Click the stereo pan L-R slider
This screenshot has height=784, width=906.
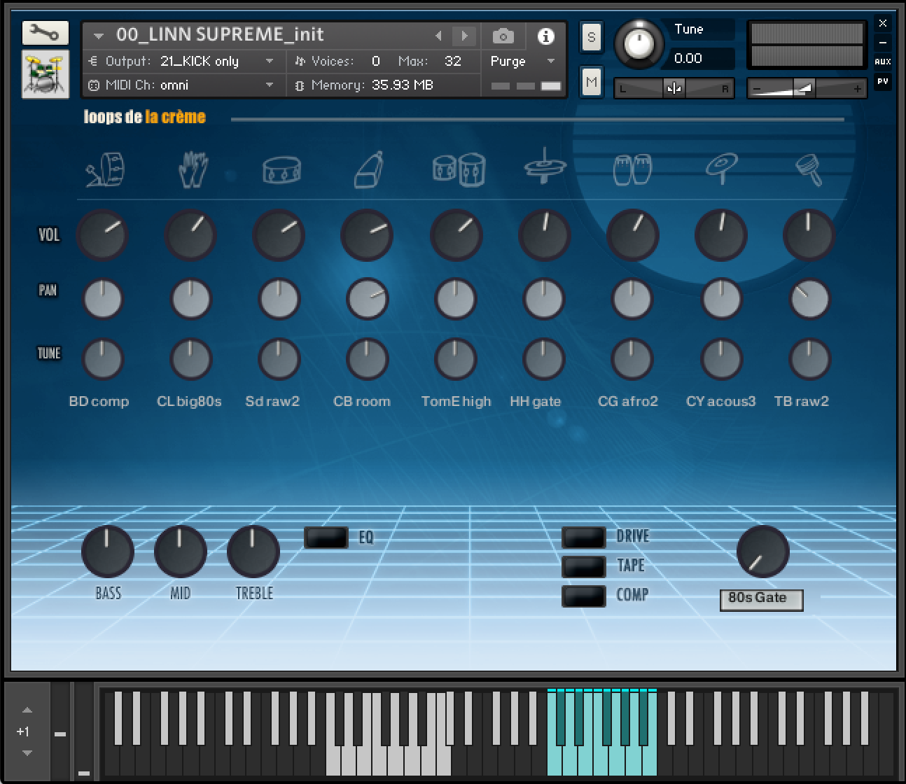674,89
